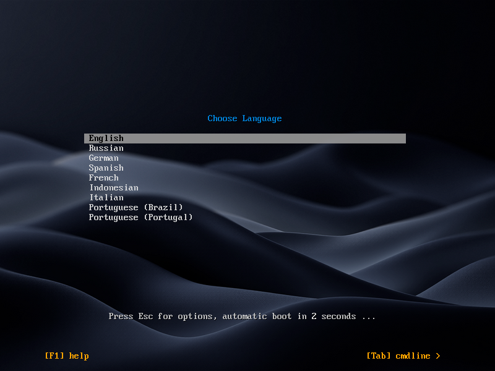Choose Russian as the boot language
Screen dimensions: 495x371
[106, 148]
